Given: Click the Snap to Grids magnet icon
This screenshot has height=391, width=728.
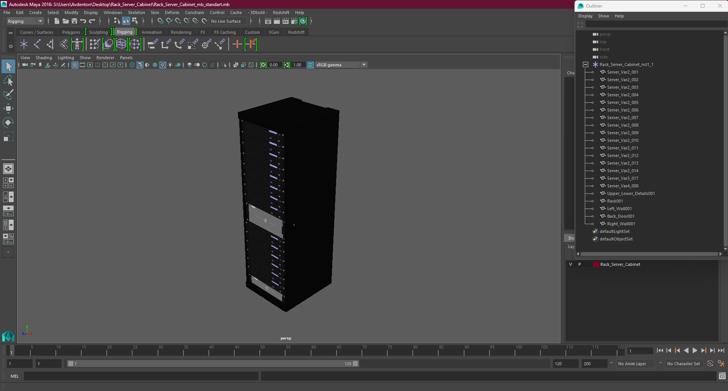Looking at the screenshot, I should (x=160, y=21).
